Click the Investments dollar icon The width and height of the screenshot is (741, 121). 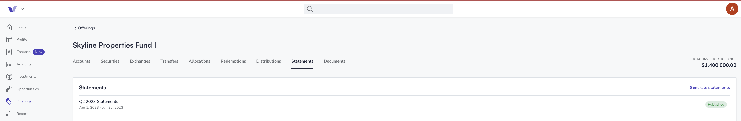click(x=9, y=76)
